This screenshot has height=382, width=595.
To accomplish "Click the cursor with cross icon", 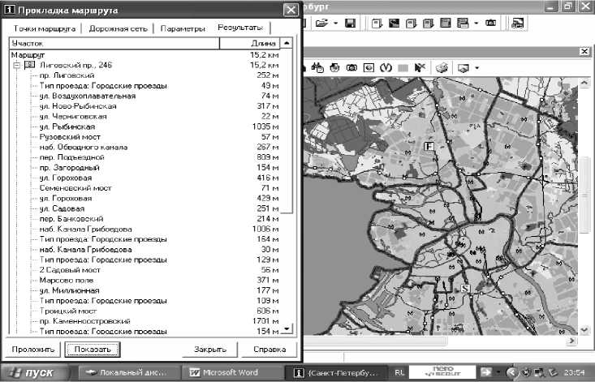I will point(420,67).
